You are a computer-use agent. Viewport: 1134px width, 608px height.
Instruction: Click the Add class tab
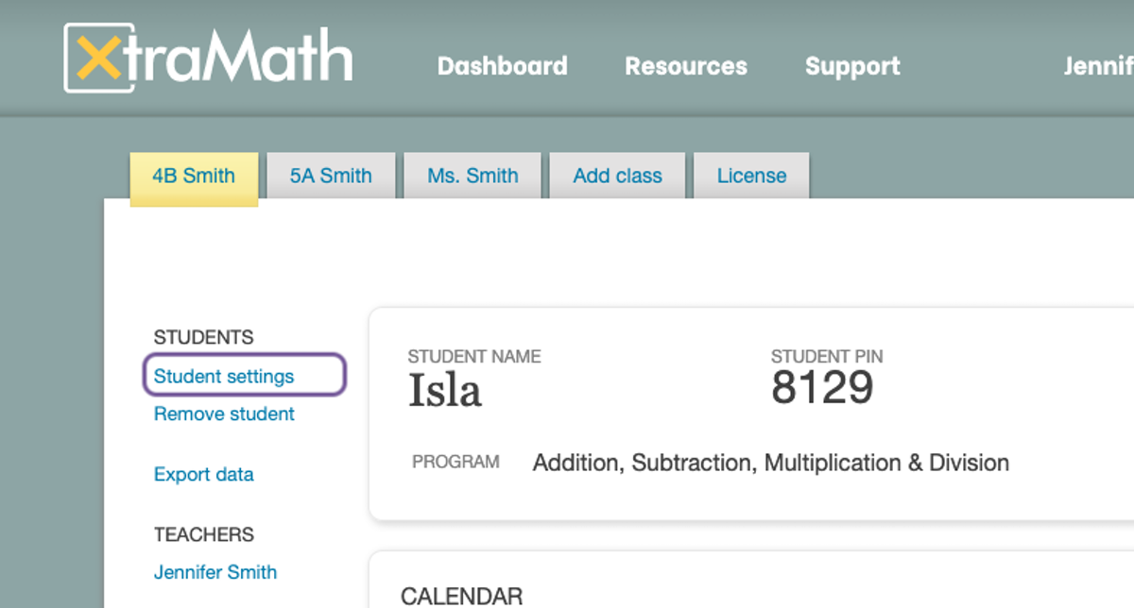617,176
